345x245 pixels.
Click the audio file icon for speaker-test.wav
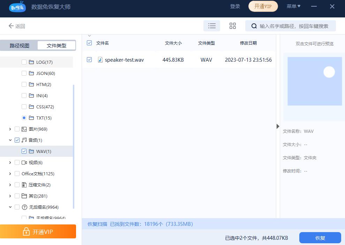click(x=100, y=60)
